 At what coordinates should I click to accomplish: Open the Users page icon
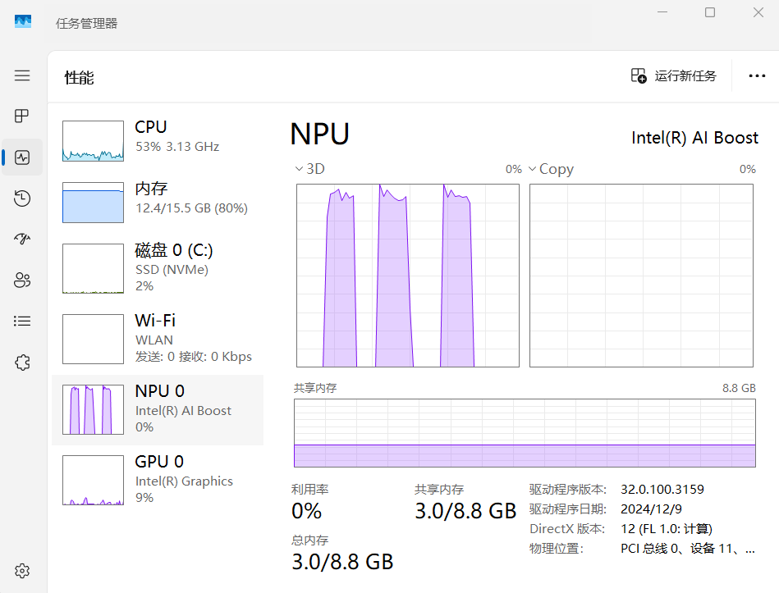tap(22, 280)
